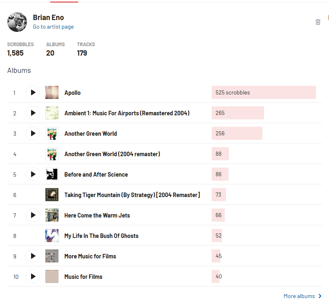Play Here Come the Warm Jets

(x=33, y=215)
